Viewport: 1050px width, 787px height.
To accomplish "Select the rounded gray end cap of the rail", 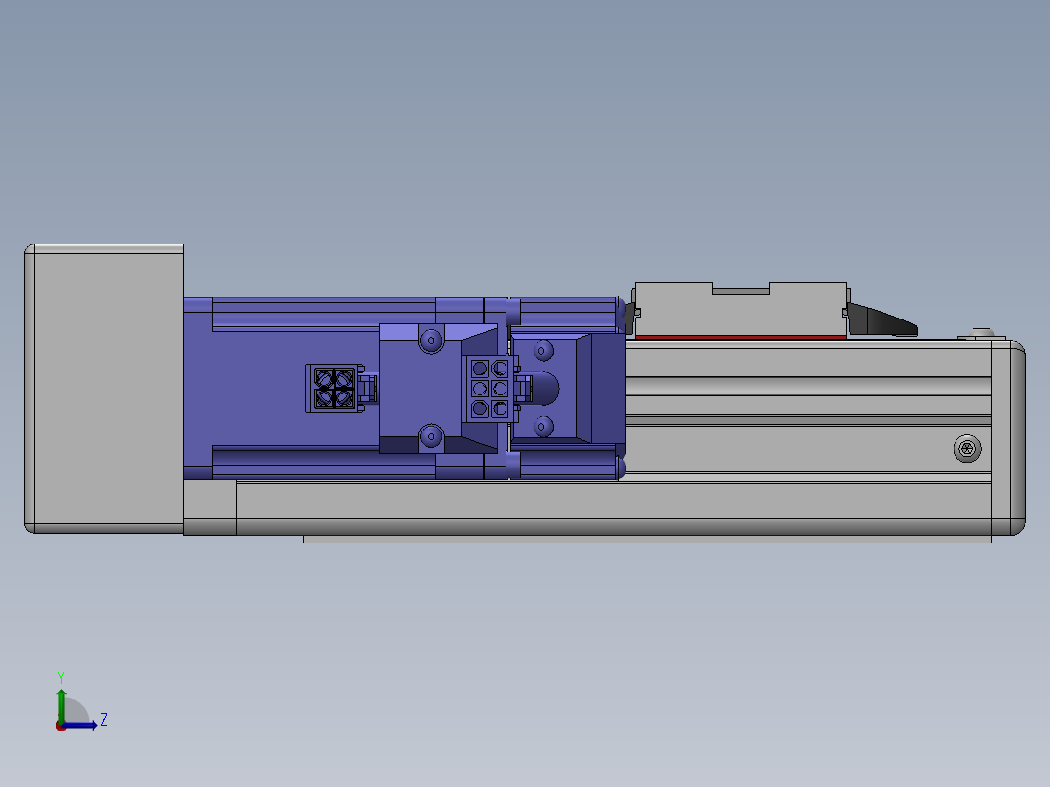I will [1008, 438].
